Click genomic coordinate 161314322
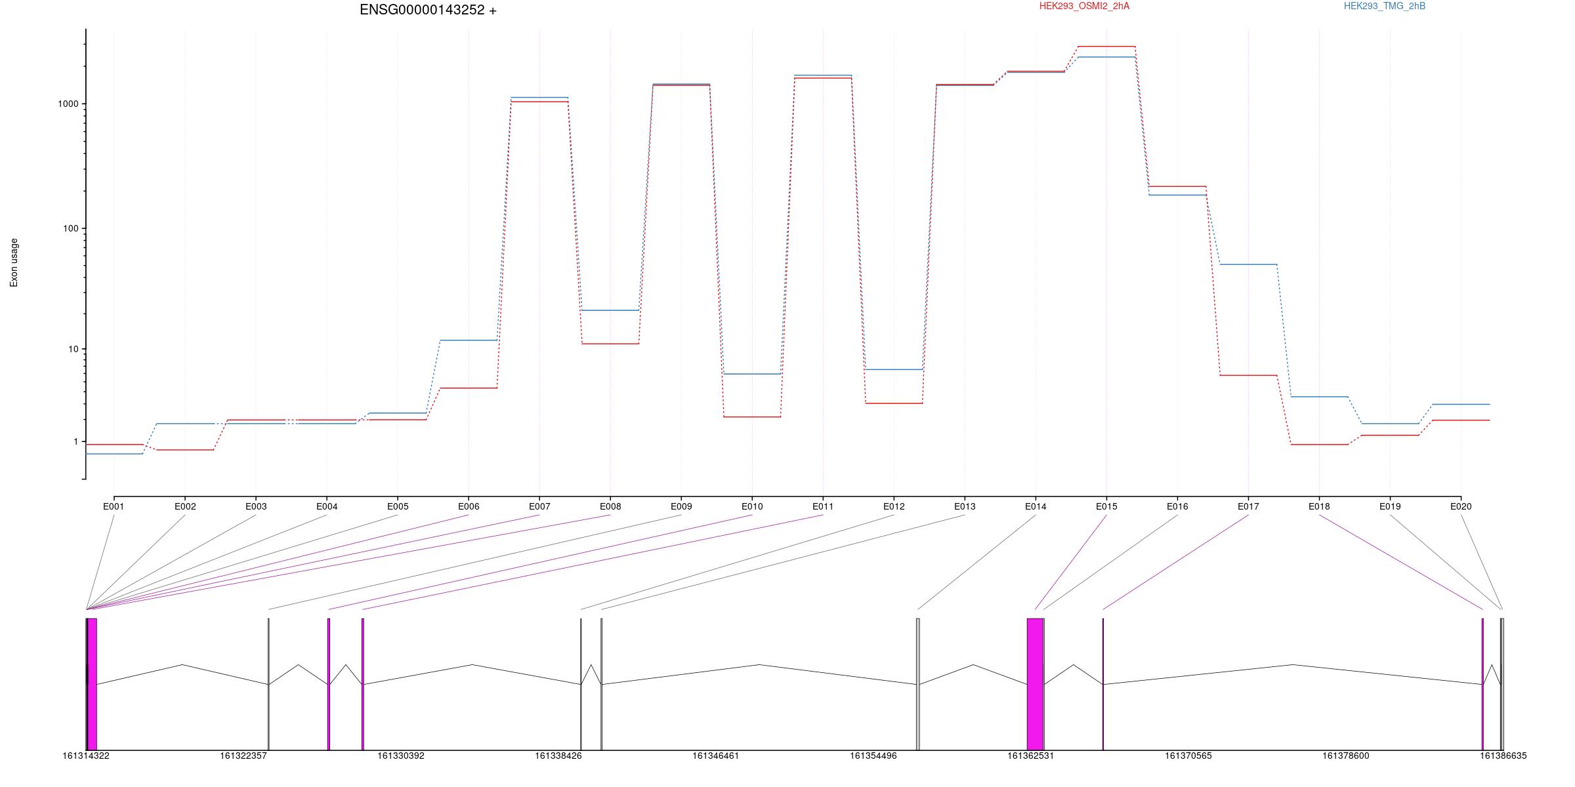1575x787 pixels. (86, 756)
